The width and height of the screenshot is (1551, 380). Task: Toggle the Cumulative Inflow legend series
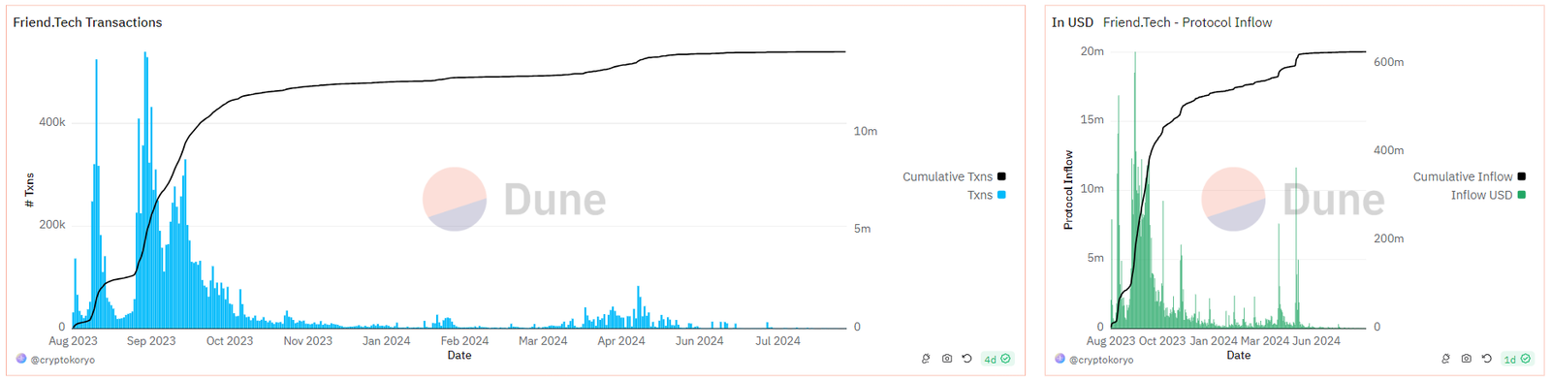[x=1469, y=176]
